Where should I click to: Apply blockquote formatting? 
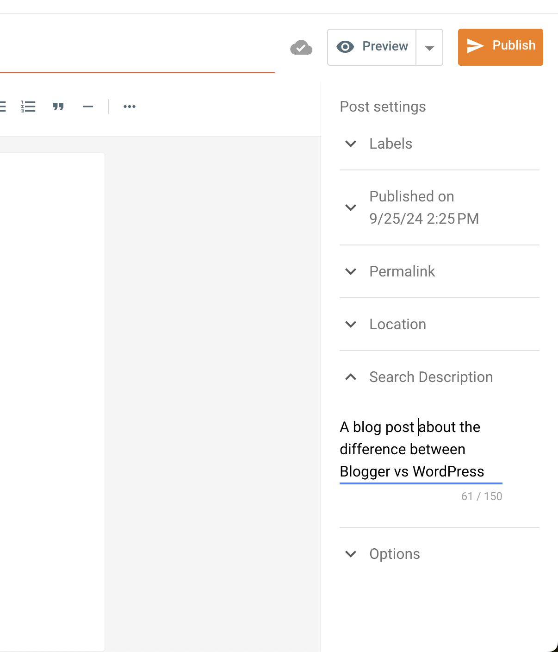coord(58,107)
